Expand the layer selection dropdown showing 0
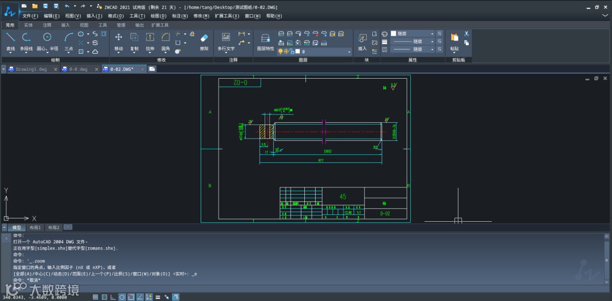612x301 pixels. pyautogui.click(x=349, y=51)
